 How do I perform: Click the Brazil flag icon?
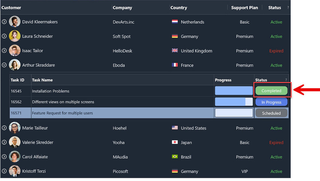[x=175, y=157]
